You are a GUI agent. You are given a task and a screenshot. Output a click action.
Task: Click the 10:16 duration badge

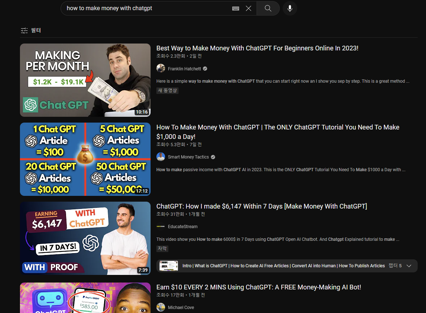point(142,112)
